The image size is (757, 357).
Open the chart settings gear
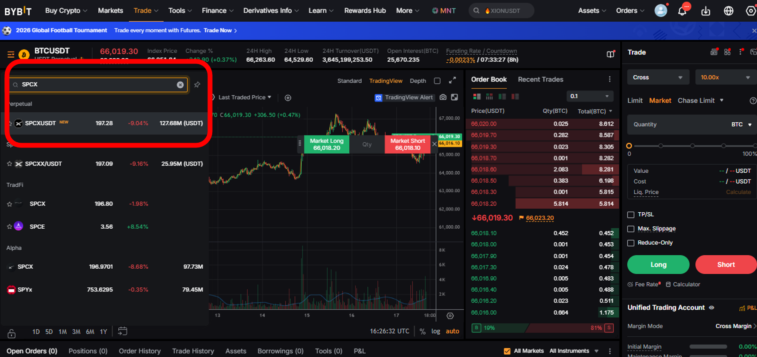coord(450,316)
